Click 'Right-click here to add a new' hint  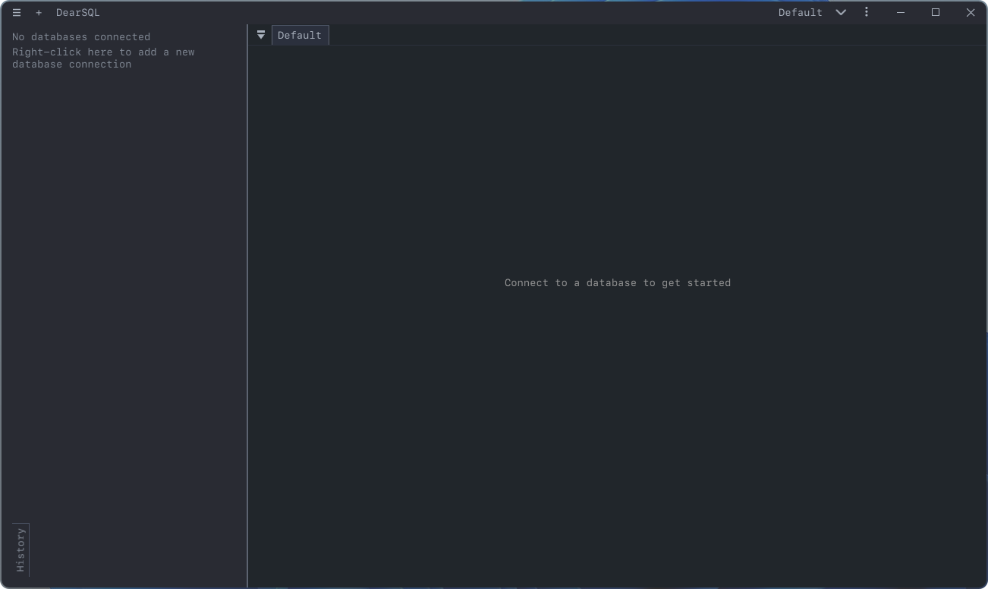click(103, 52)
